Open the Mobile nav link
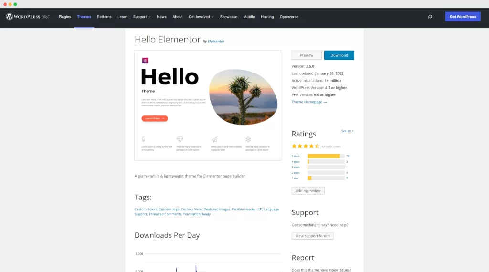Screen dimensions: 489x272 [249, 17]
